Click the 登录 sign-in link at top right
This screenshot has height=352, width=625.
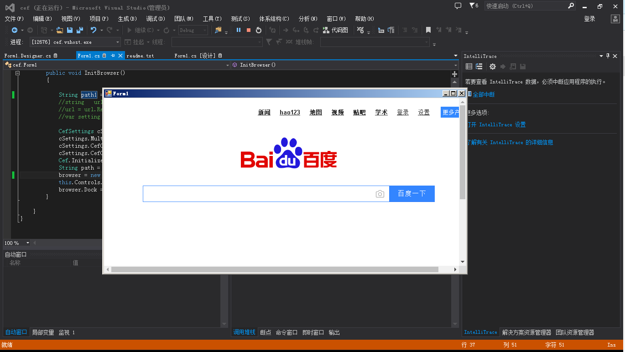pos(589,19)
